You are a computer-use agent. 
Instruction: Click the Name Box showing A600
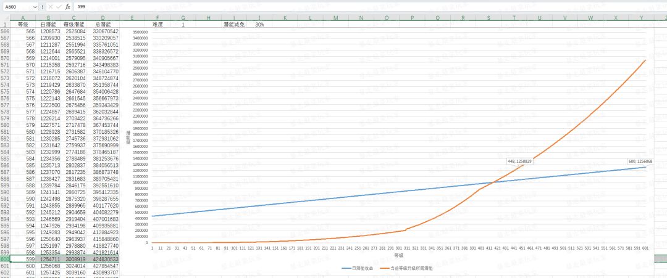(17, 7)
